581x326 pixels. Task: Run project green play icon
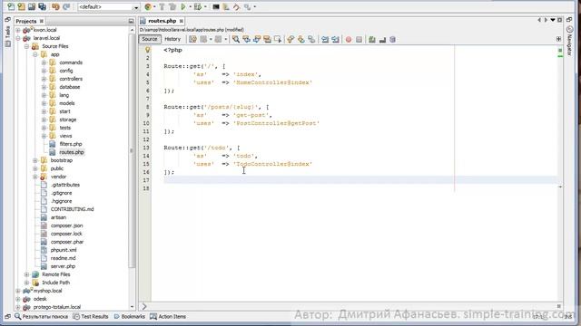coord(183,6)
